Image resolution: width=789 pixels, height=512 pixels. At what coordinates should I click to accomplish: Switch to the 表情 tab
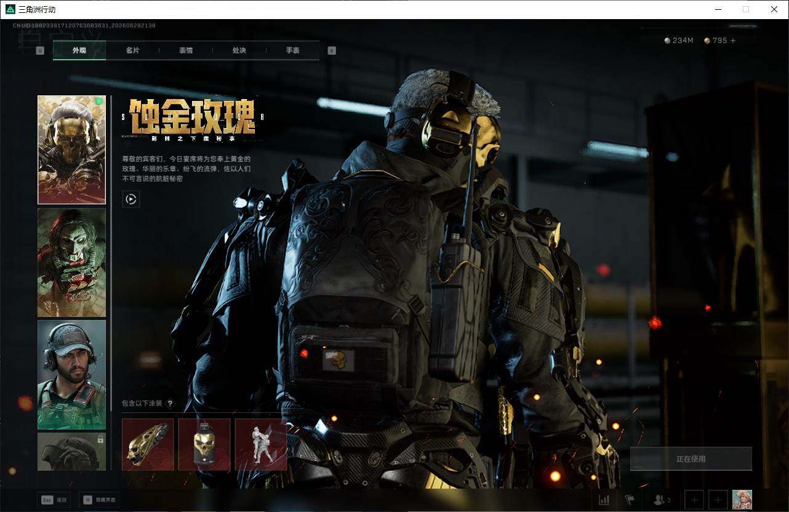186,50
